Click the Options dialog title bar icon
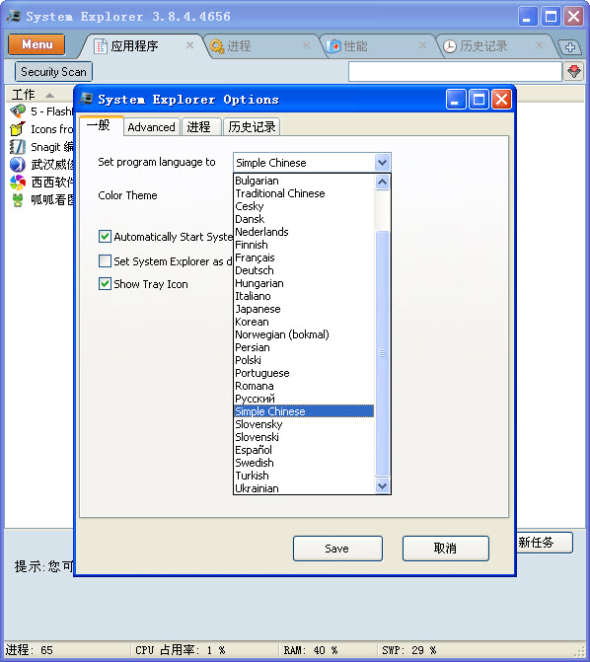The width and height of the screenshot is (590, 662). [86, 100]
